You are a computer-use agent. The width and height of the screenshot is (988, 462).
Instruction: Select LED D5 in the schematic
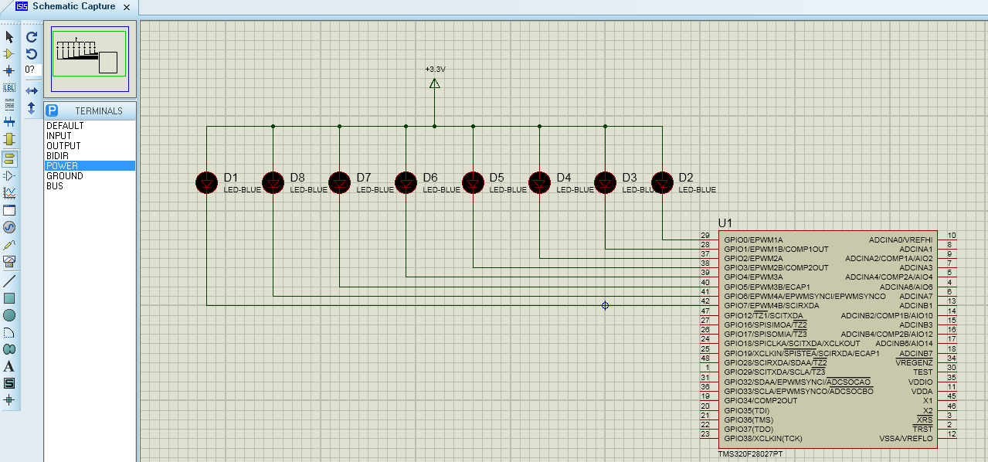473,182
